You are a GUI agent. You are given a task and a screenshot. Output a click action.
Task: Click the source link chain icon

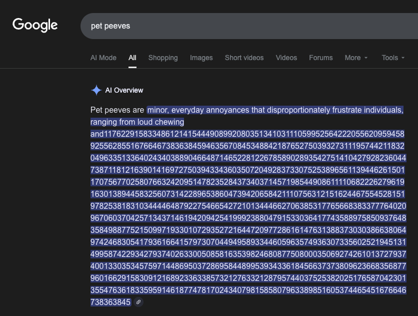(138, 302)
